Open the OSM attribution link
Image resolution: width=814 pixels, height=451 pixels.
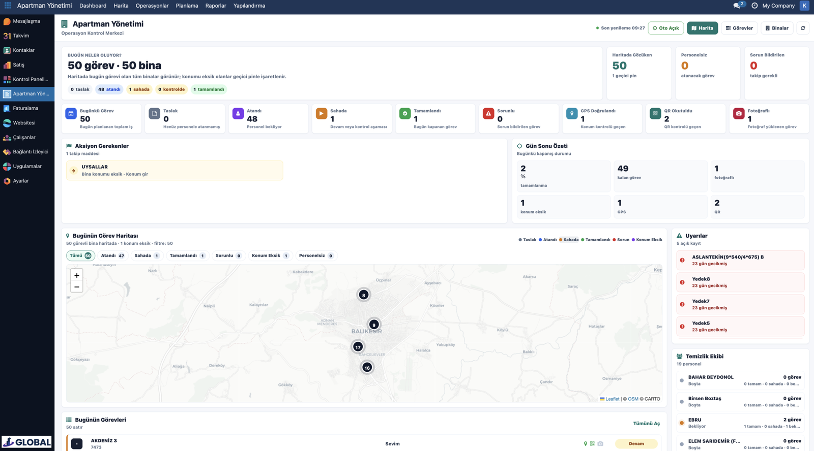[x=633, y=399]
